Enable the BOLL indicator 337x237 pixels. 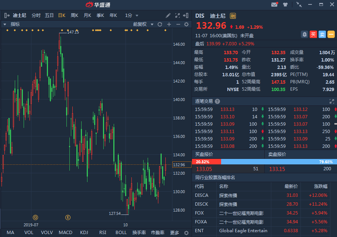pyautogui.click(x=121, y=233)
